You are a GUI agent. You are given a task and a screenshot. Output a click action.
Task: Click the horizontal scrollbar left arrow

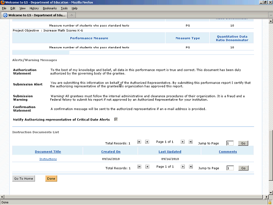click(x=2, y=197)
